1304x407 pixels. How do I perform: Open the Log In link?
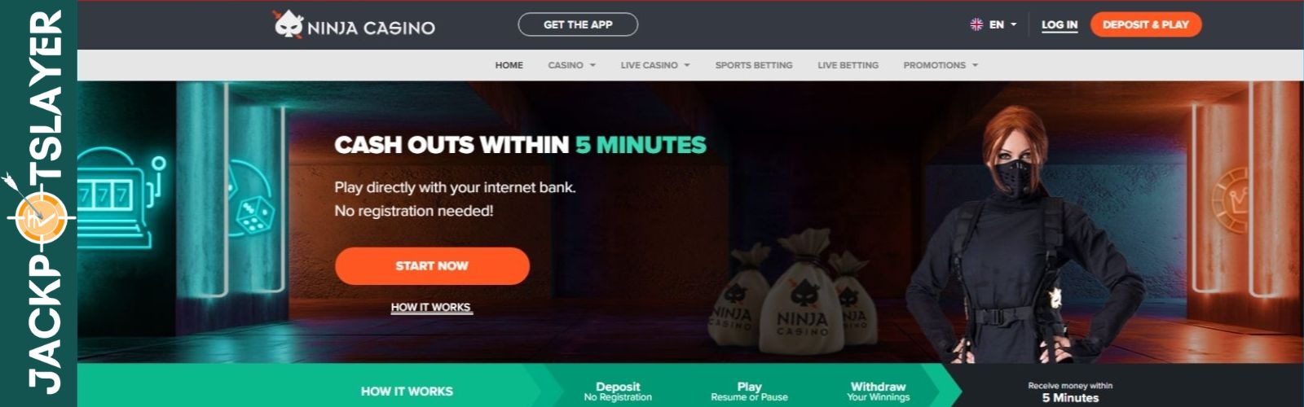(1059, 25)
